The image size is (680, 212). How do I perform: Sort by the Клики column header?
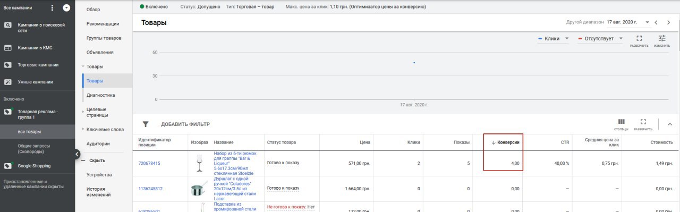click(x=414, y=142)
